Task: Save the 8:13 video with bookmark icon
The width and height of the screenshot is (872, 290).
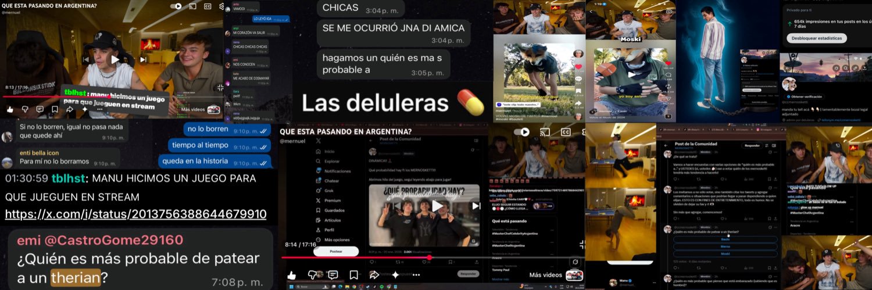Action: [x=55, y=109]
